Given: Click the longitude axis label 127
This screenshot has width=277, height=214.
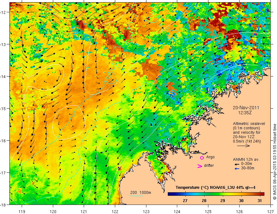Looking at the screenshot, I should (270, 211).
